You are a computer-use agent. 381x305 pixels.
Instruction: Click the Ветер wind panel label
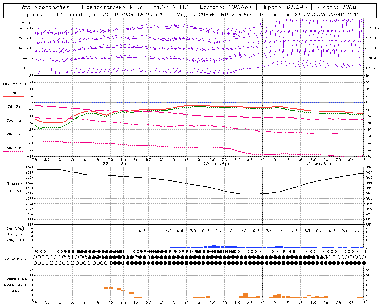(x=28, y=23)
